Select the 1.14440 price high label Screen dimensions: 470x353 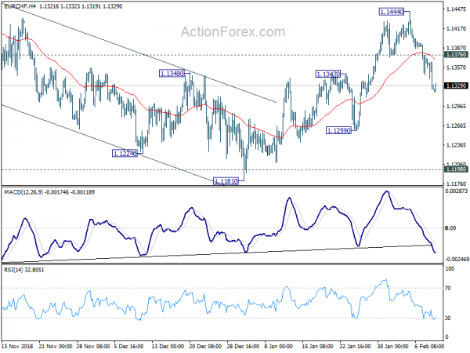point(392,12)
